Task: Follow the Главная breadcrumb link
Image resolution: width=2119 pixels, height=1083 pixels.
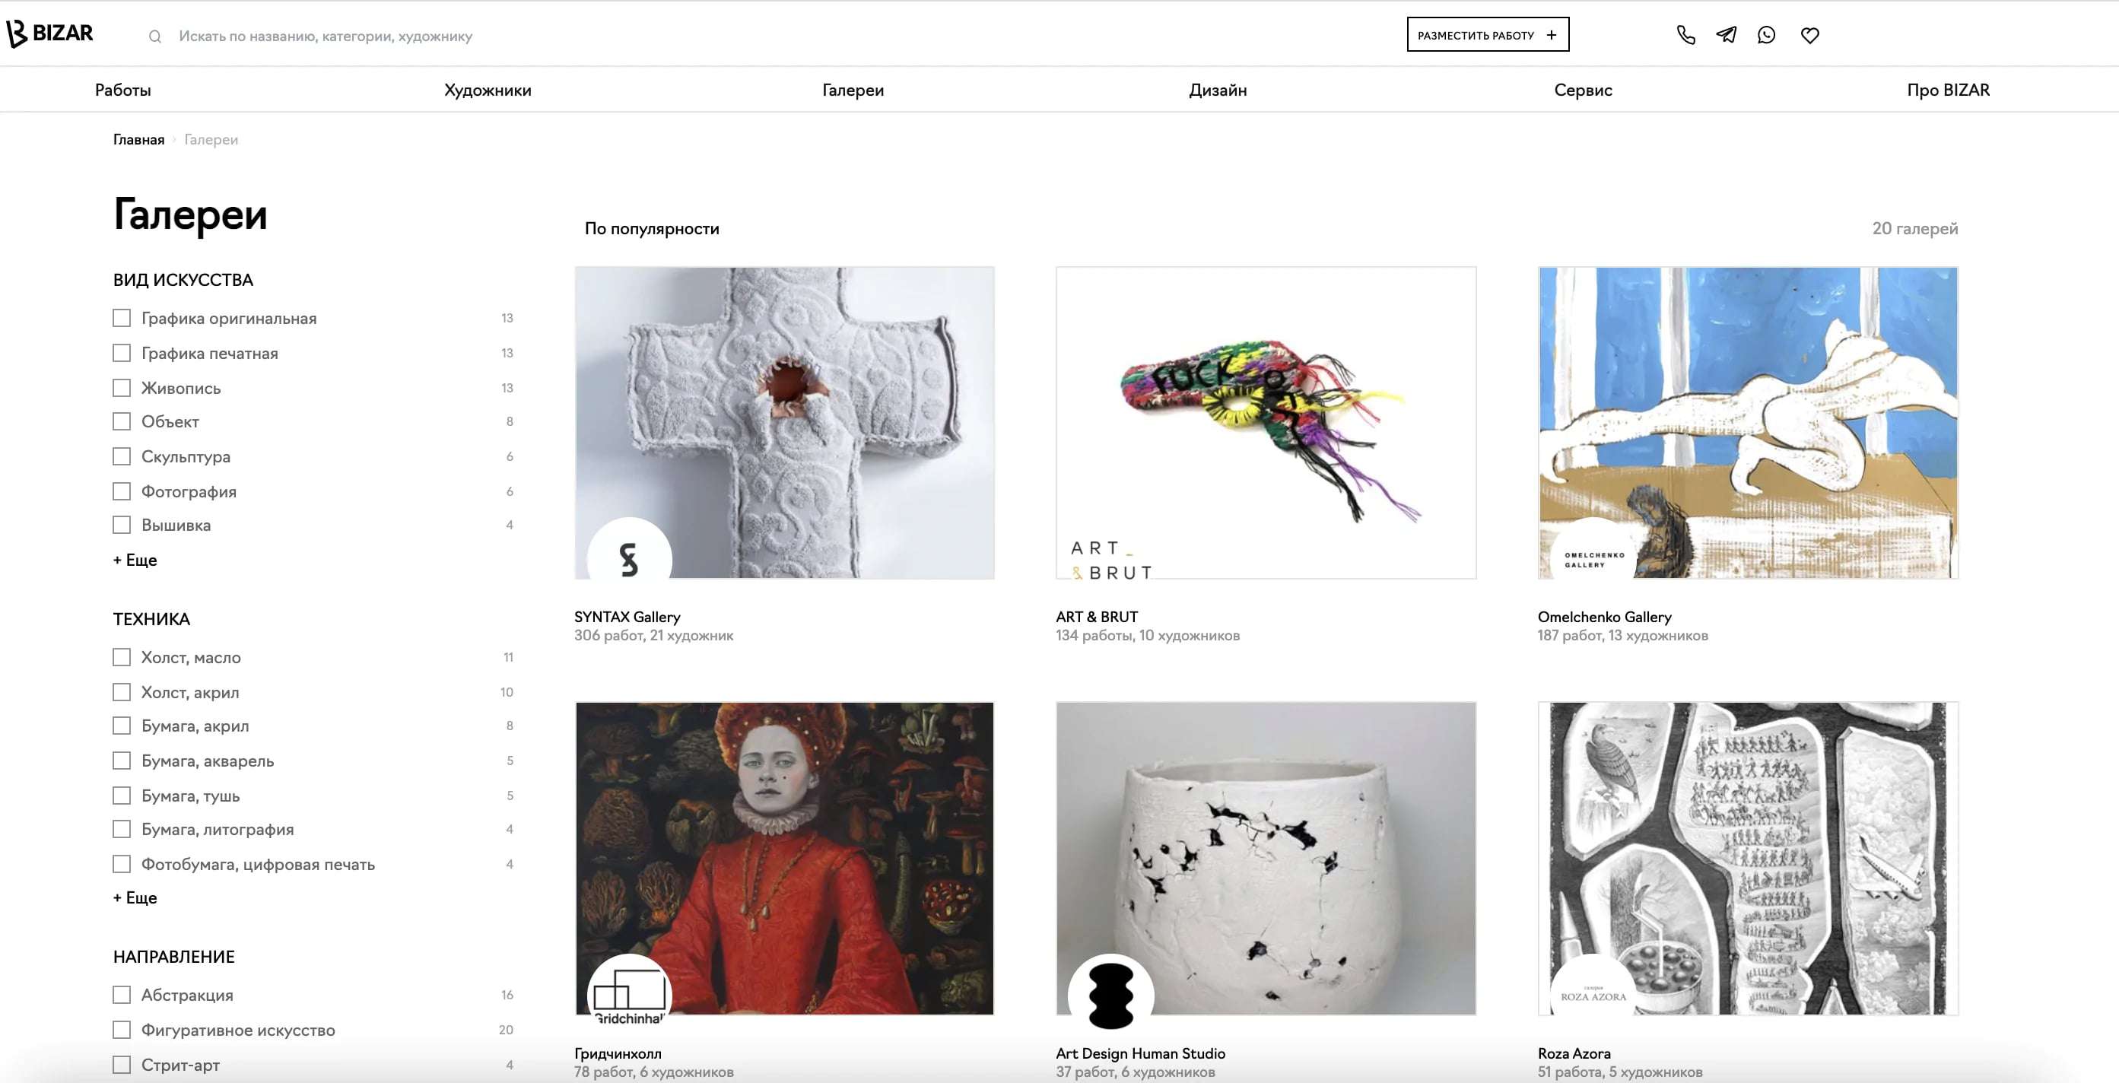Action: coord(138,140)
